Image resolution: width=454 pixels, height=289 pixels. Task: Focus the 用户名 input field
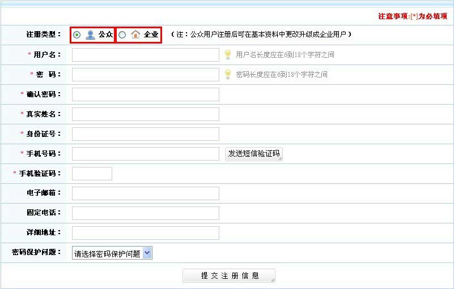click(x=145, y=55)
